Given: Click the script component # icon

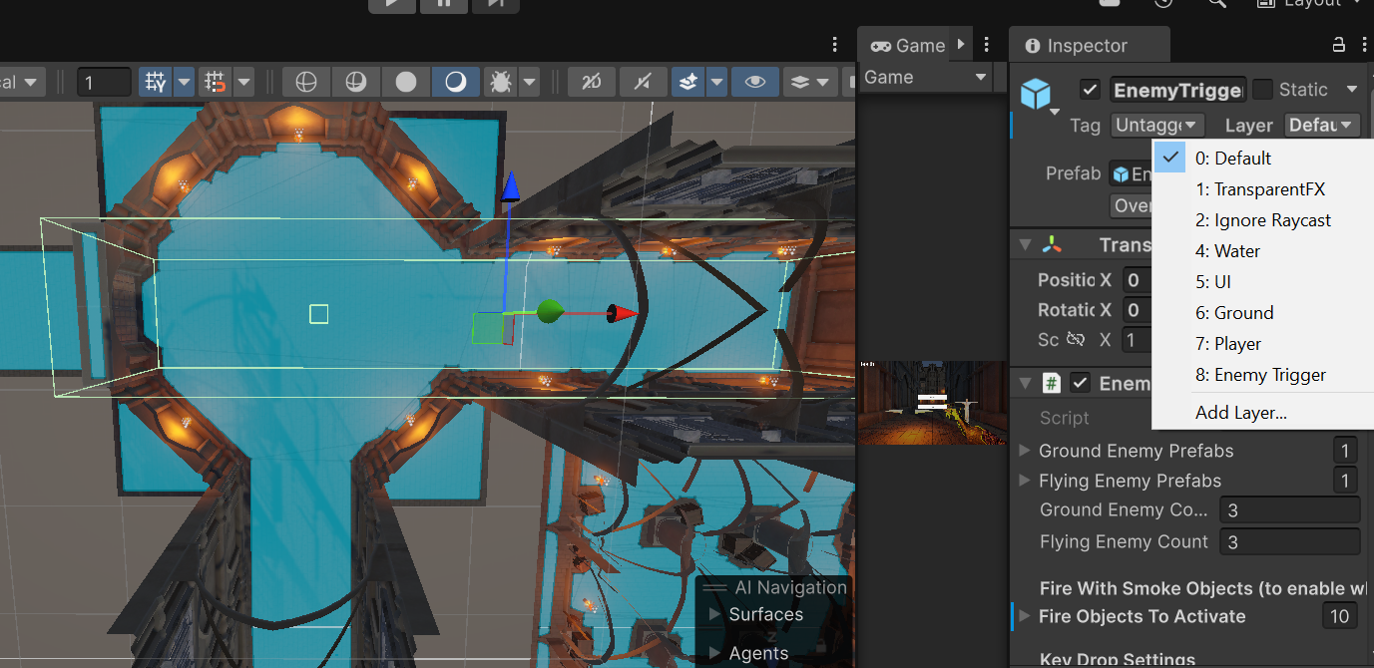Looking at the screenshot, I should pyautogui.click(x=1052, y=383).
